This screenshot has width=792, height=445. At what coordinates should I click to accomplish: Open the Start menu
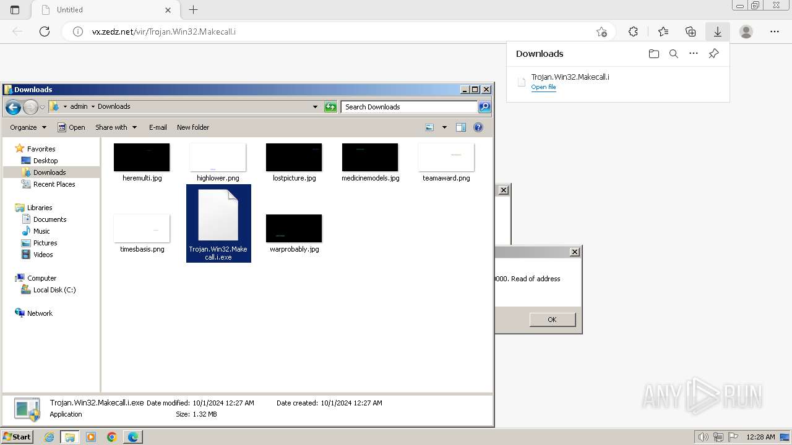(17, 437)
